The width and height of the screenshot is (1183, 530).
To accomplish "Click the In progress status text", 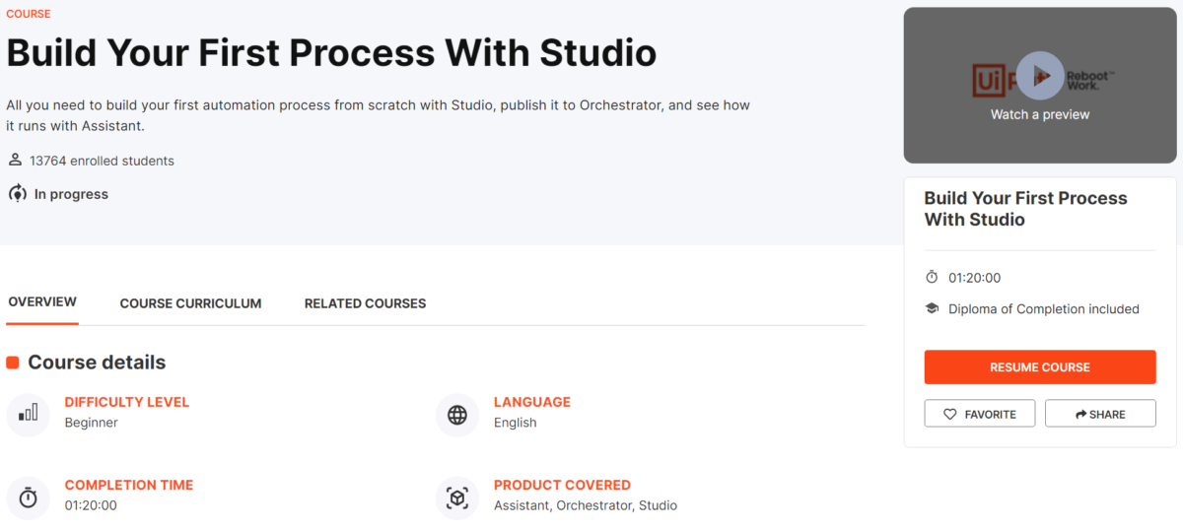I will point(71,194).
